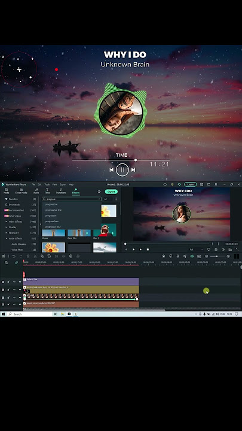Select the What's New category
Screen dimensions: 242x431
pos(15,216)
